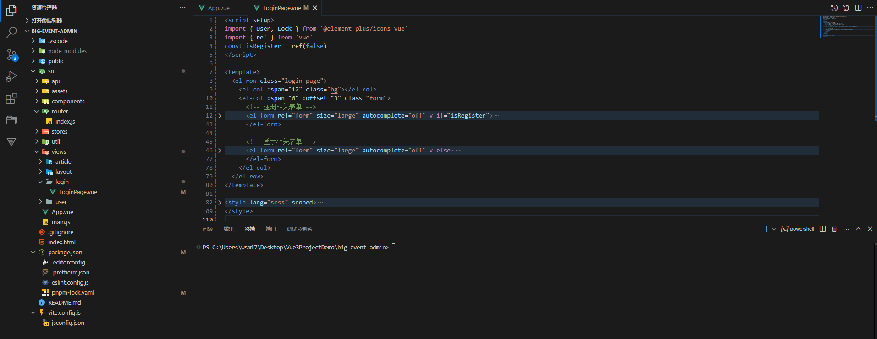Collapse the src folder

[x=108, y=71]
